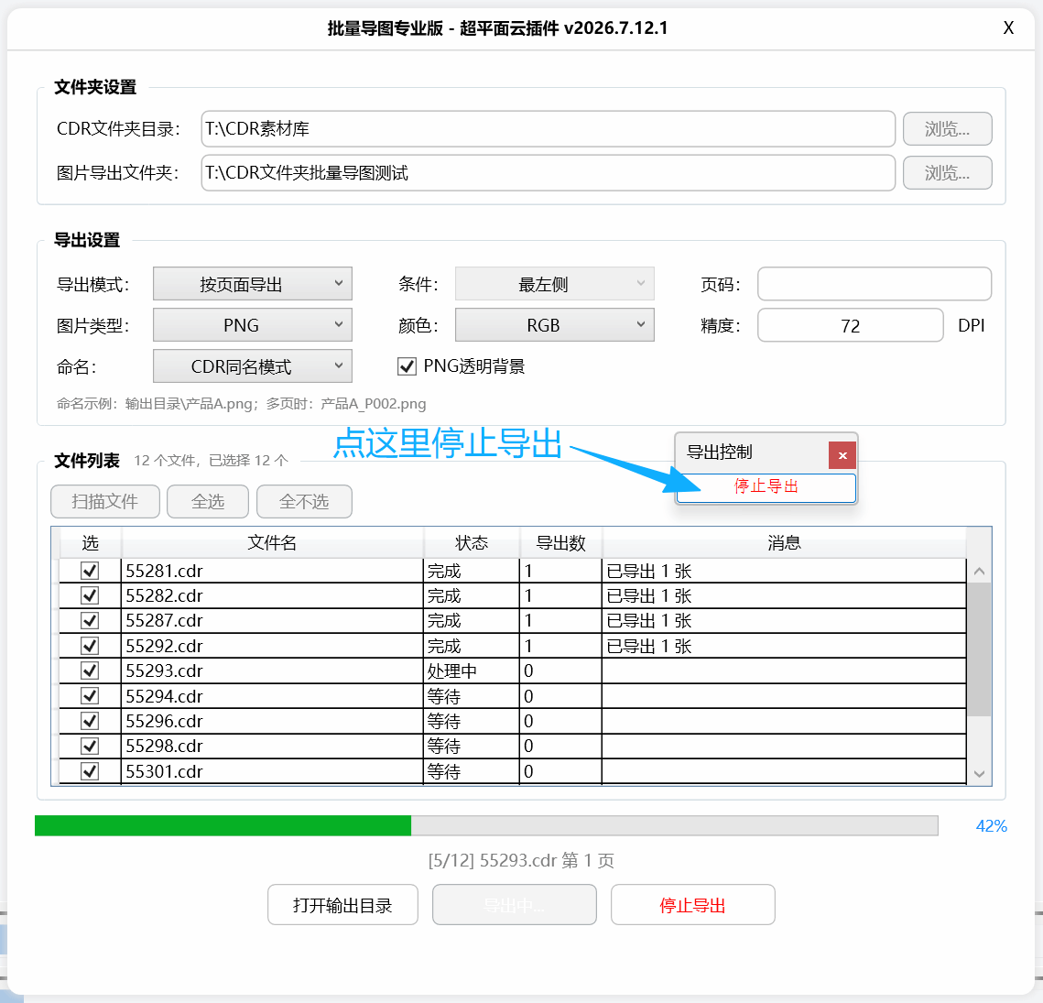Click the file list vertical scrollbar thumb

coord(979,649)
